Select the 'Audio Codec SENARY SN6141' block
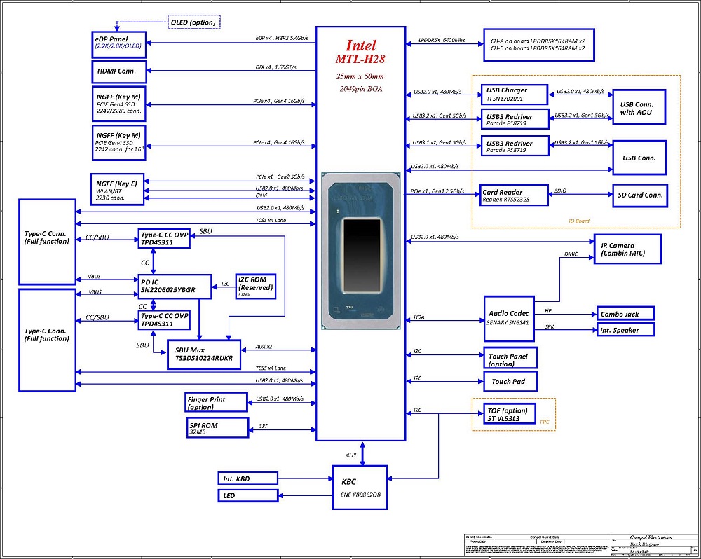701x559 pixels. (x=509, y=319)
